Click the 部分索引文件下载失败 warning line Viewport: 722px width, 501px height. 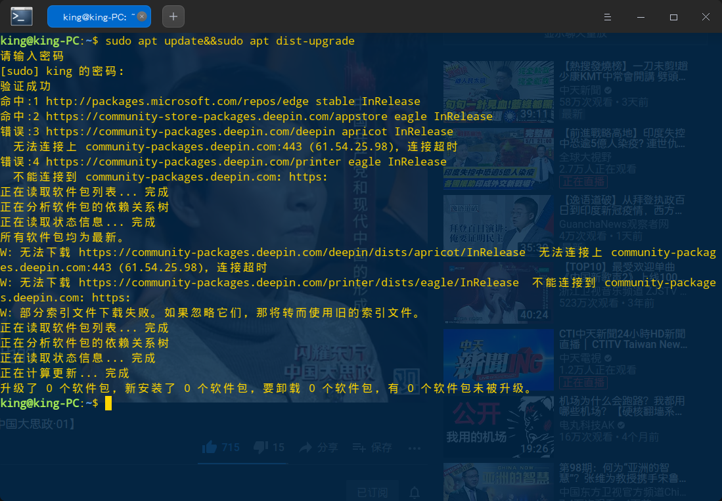(x=210, y=313)
